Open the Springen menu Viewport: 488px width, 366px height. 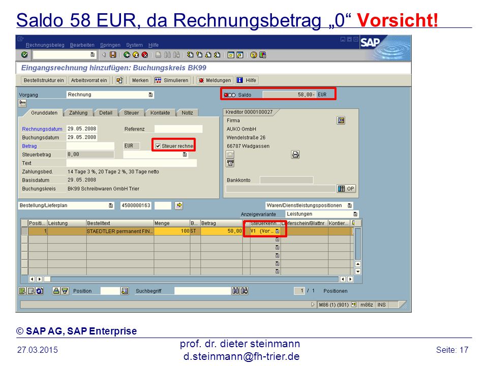(x=110, y=45)
